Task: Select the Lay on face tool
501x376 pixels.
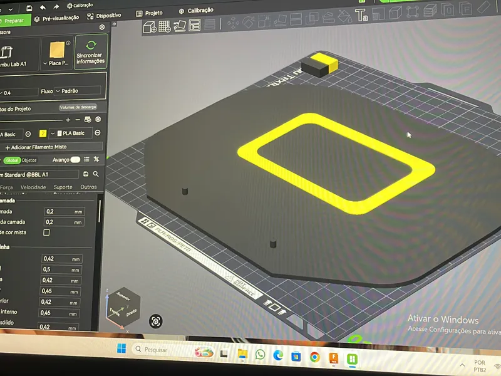Action: [281, 21]
